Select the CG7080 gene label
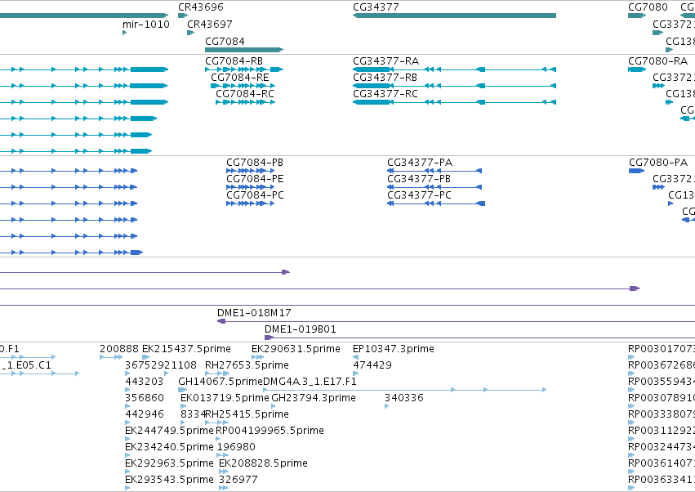 coord(648,7)
